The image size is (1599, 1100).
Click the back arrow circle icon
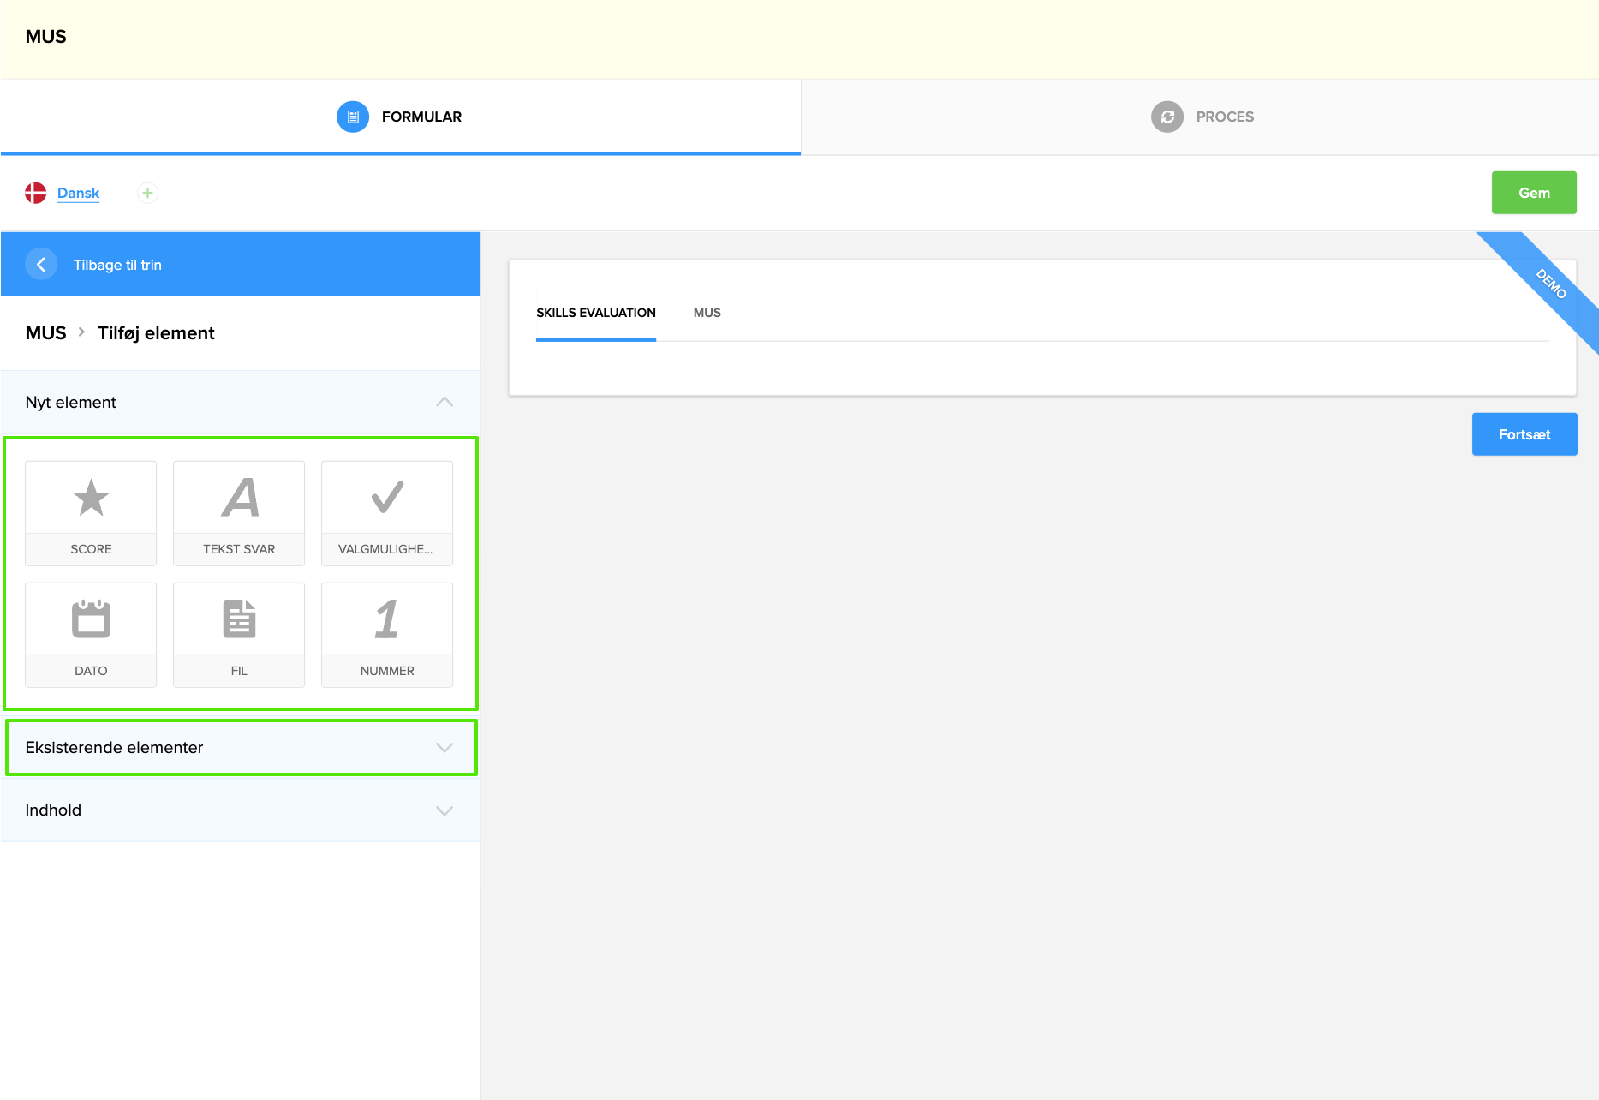pyautogui.click(x=41, y=265)
